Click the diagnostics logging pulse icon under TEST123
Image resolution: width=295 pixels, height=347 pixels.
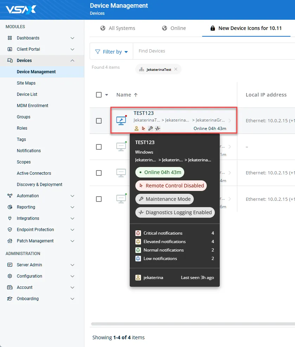coord(158,129)
